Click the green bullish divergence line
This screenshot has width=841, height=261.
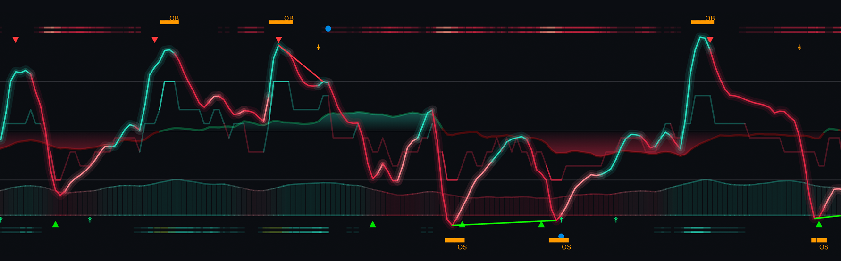pos(504,223)
